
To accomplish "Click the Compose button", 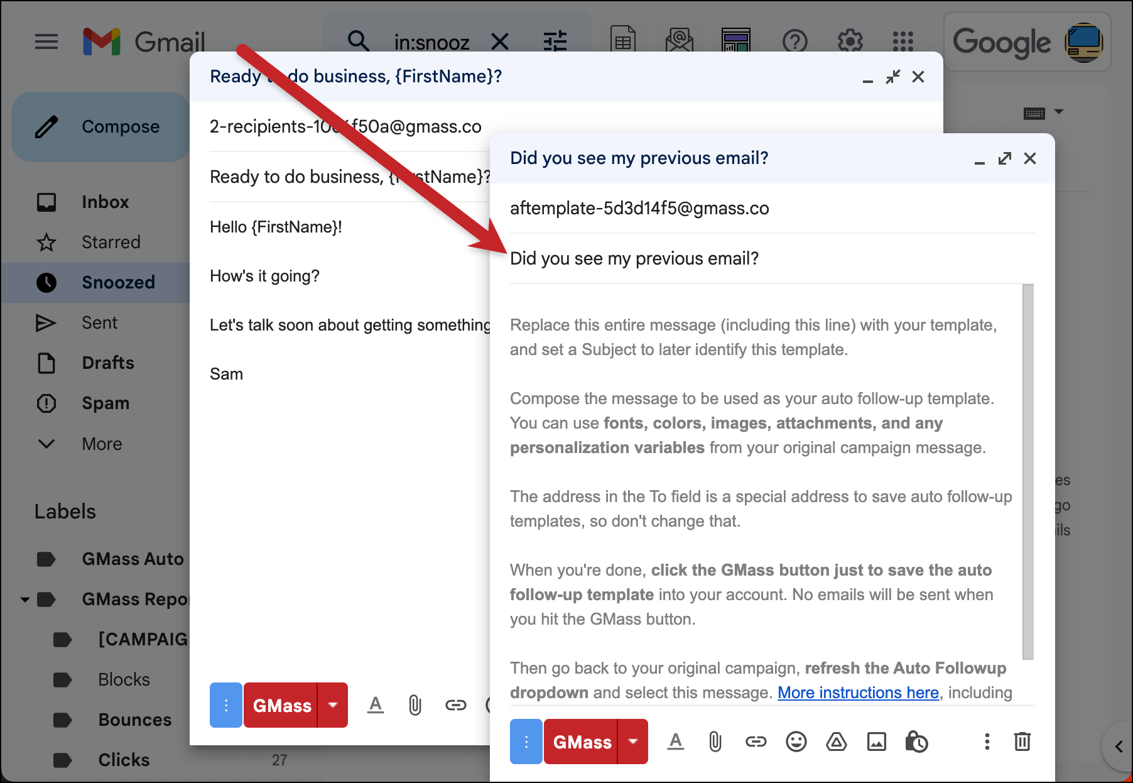I will [100, 127].
